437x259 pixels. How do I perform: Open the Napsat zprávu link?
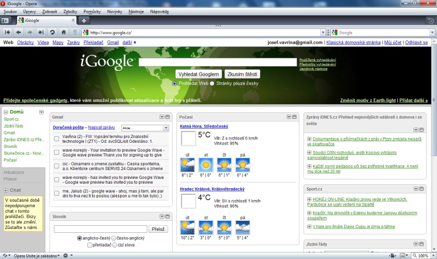[102, 128]
